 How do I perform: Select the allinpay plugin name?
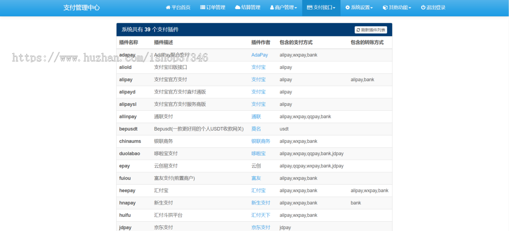point(128,116)
